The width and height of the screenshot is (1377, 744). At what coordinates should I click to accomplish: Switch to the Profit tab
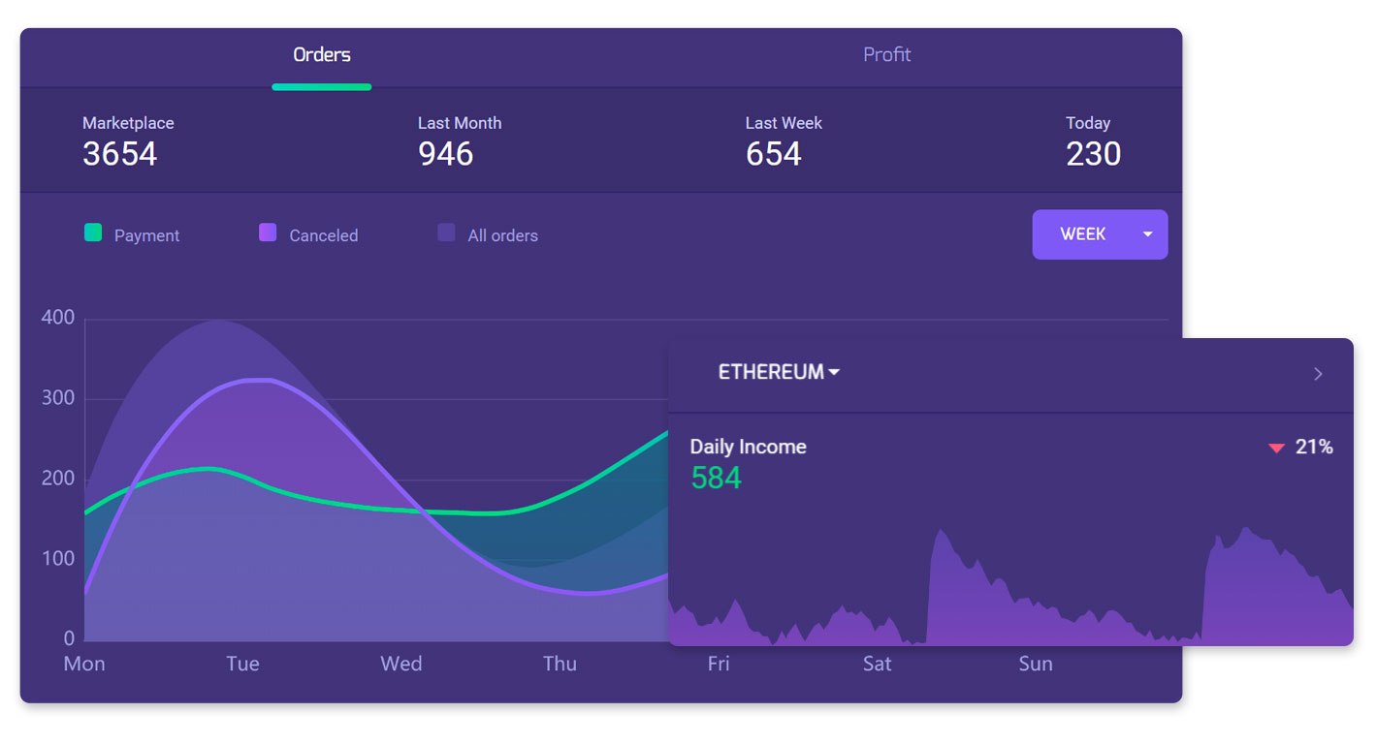tap(886, 55)
